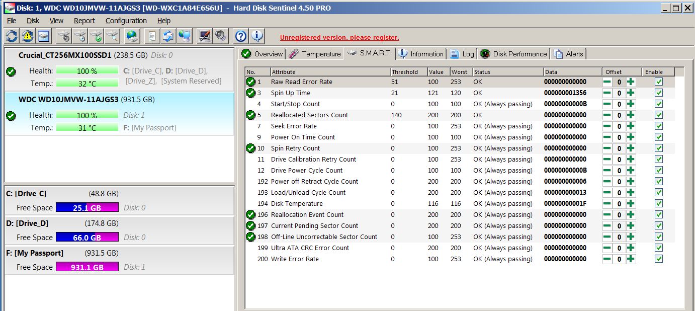Click green check icon on Spin Up Time row
The width and height of the screenshot is (695, 311).
pyautogui.click(x=250, y=93)
